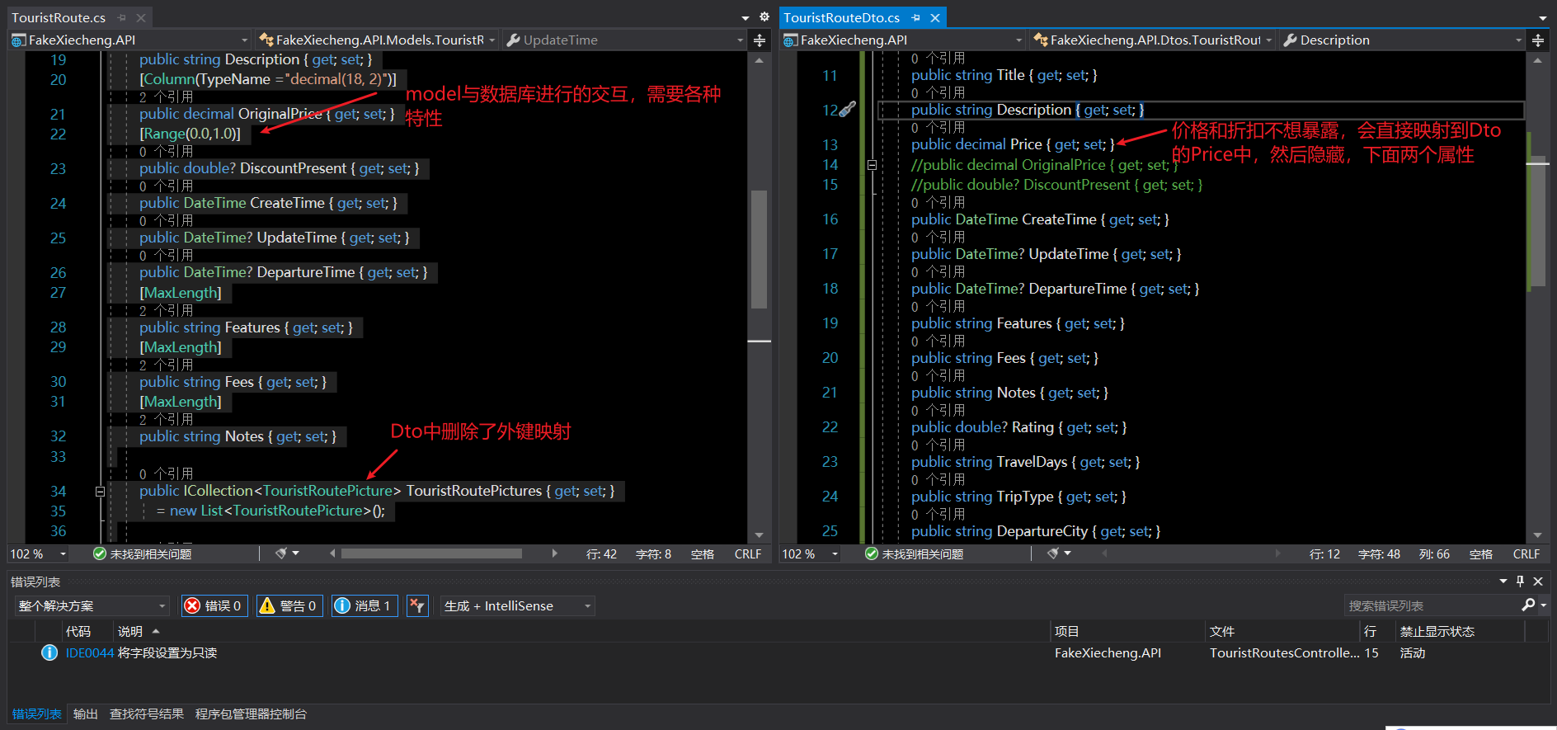Viewport: 1557px width, 730px height.
Task: Open right pane document list arrow
Action: tap(1542, 17)
